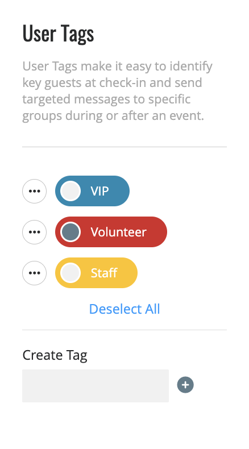This screenshot has height=449, width=249.
Task: Click the VIP label text
Action: [99, 191]
